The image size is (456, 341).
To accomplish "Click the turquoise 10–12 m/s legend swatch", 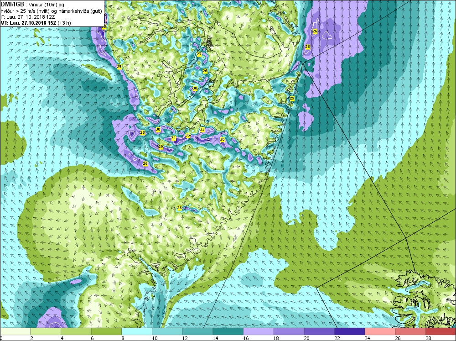I will (x=167, y=331).
